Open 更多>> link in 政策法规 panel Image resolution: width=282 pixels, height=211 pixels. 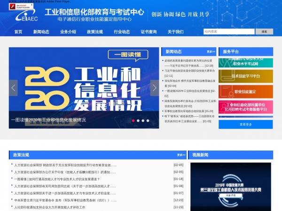point(181,155)
